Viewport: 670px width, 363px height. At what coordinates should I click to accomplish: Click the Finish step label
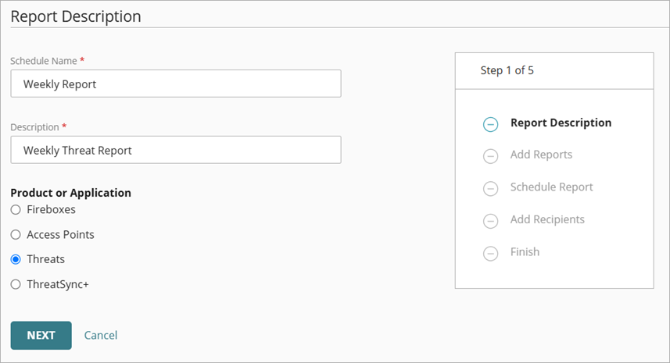tap(525, 252)
